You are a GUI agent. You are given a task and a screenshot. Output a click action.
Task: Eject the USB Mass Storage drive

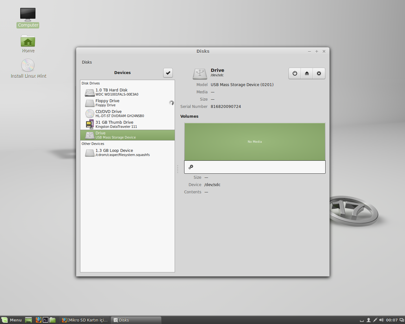click(x=307, y=73)
